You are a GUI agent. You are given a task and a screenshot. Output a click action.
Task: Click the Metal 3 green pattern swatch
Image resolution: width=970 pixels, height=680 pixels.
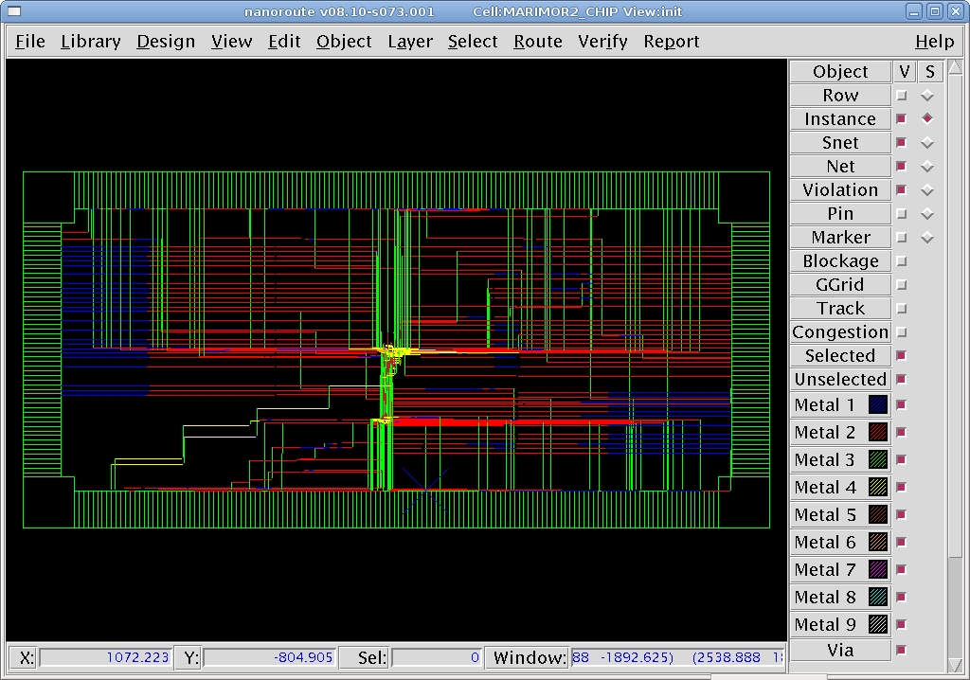(878, 460)
